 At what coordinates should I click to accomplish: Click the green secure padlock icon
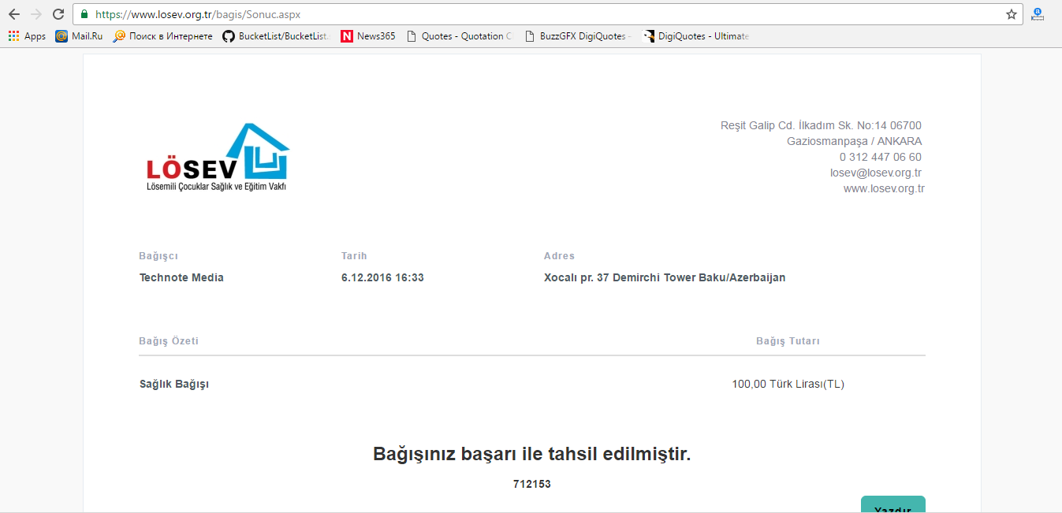[x=84, y=14]
